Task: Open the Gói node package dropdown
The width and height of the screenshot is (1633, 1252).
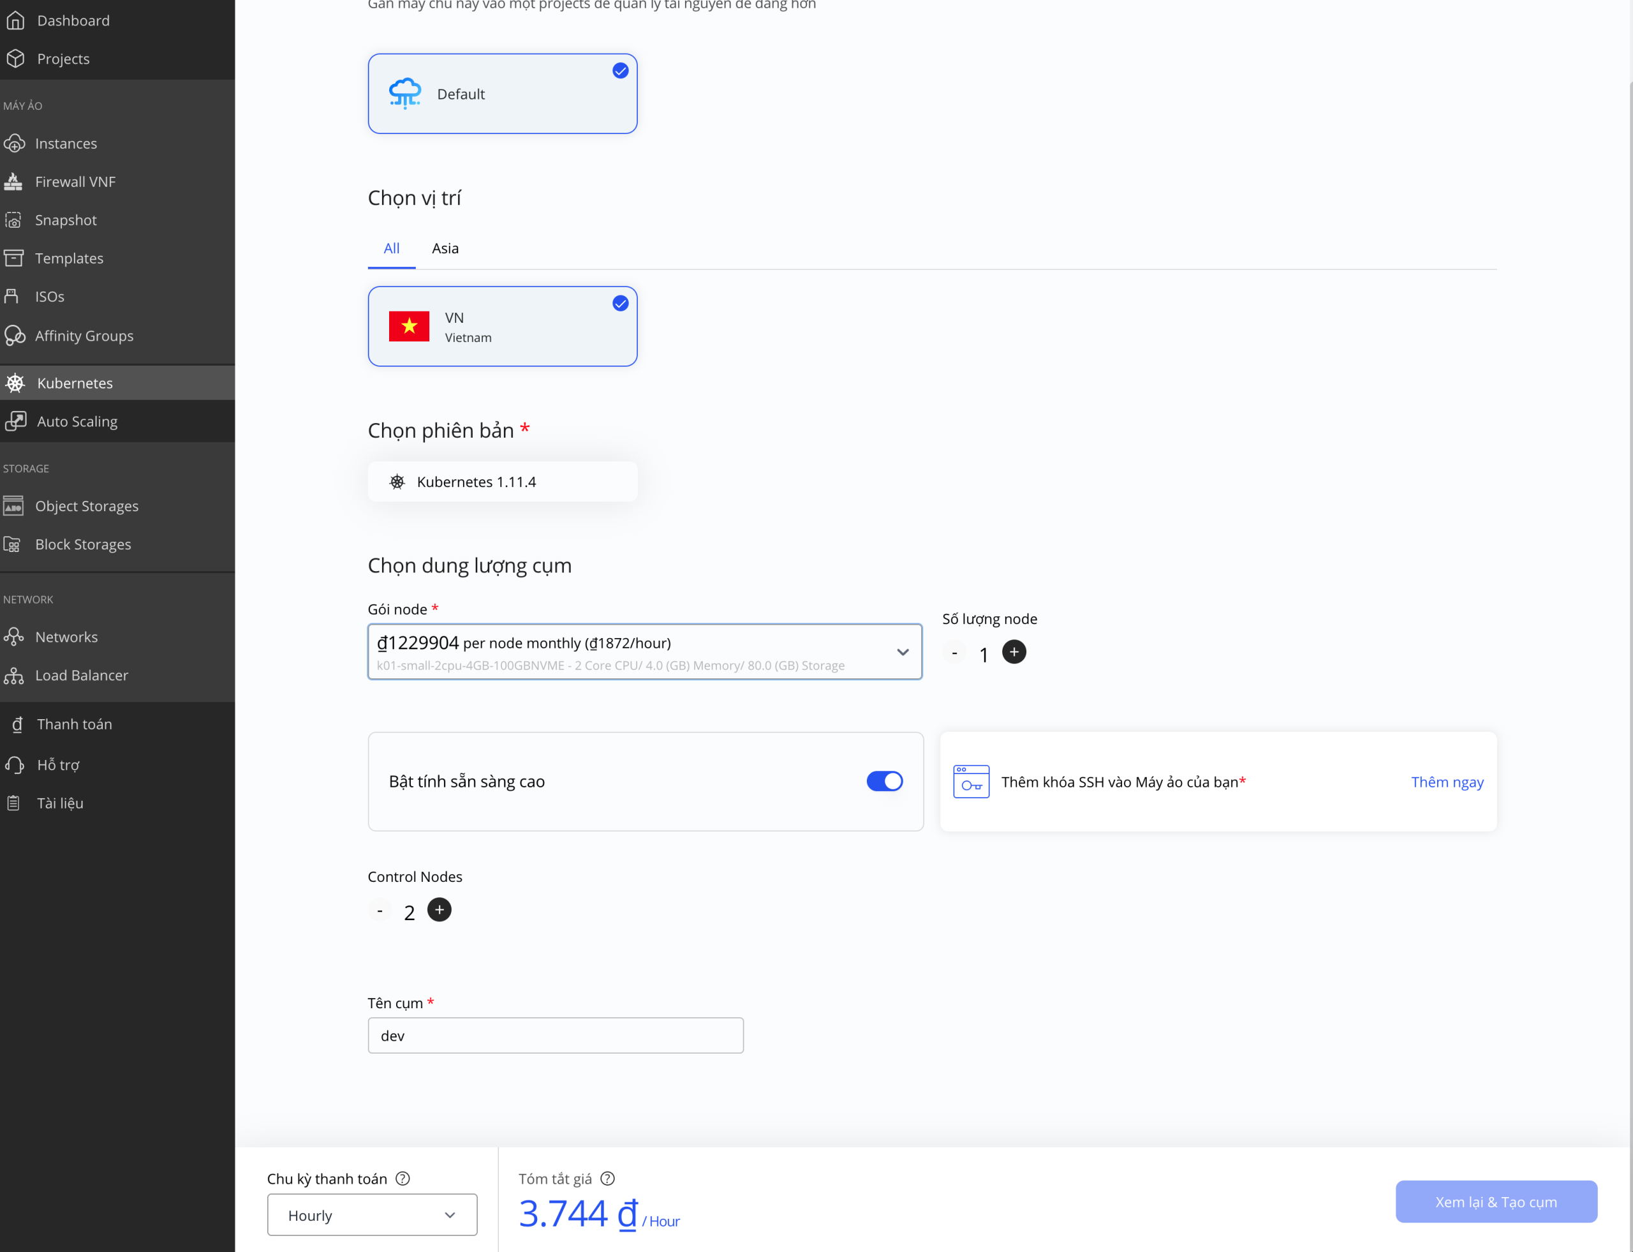Action: pyautogui.click(x=644, y=652)
